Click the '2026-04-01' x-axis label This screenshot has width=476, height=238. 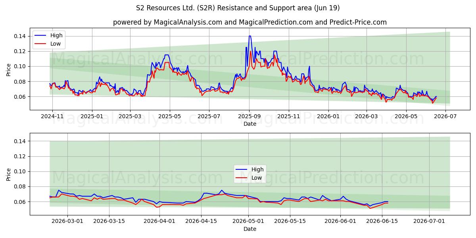tap(159, 222)
